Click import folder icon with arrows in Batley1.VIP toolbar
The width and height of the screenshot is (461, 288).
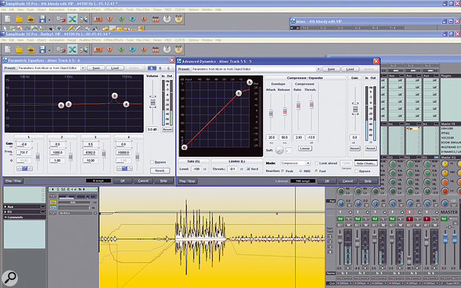pyautogui.click(x=30, y=49)
